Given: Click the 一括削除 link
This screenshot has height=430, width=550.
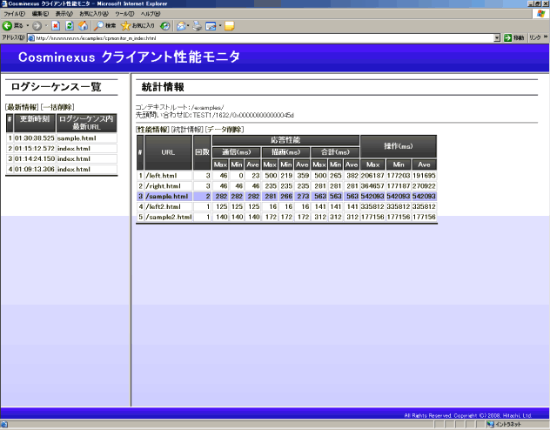Looking at the screenshot, I should (x=56, y=106).
